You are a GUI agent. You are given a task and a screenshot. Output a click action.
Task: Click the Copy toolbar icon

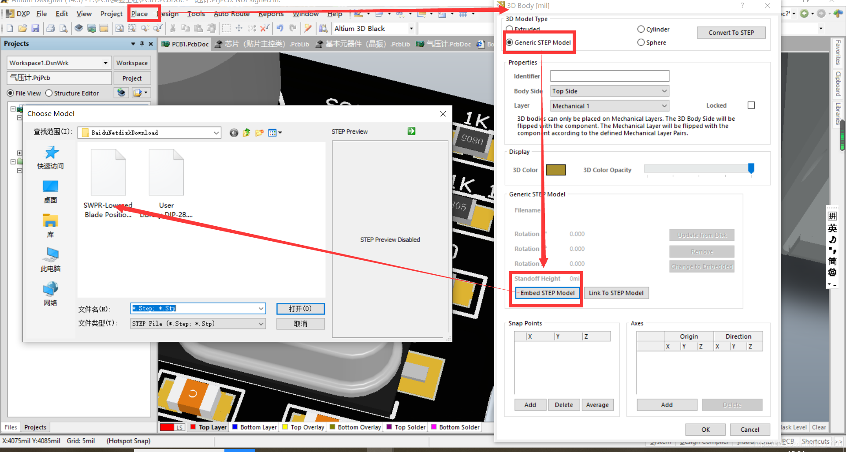click(x=186, y=29)
